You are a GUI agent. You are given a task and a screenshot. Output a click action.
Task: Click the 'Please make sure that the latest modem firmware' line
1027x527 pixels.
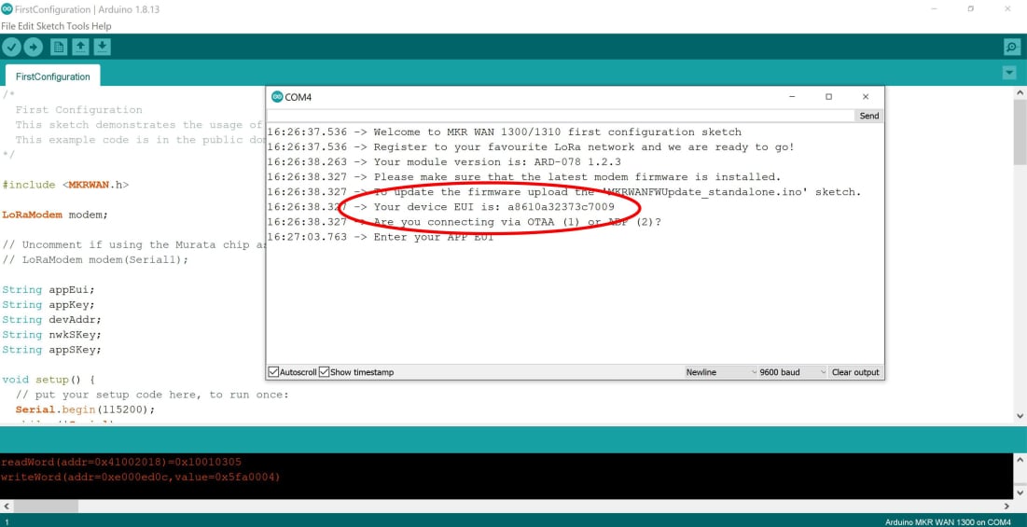[524, 177]
